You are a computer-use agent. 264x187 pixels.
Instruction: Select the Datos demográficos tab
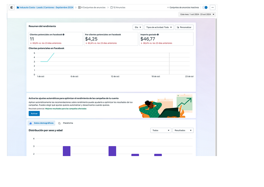click(41, 123)
